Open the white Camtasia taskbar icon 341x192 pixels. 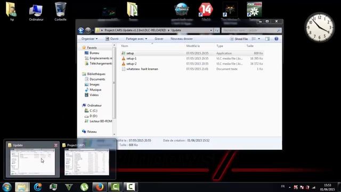click(131, 187)
